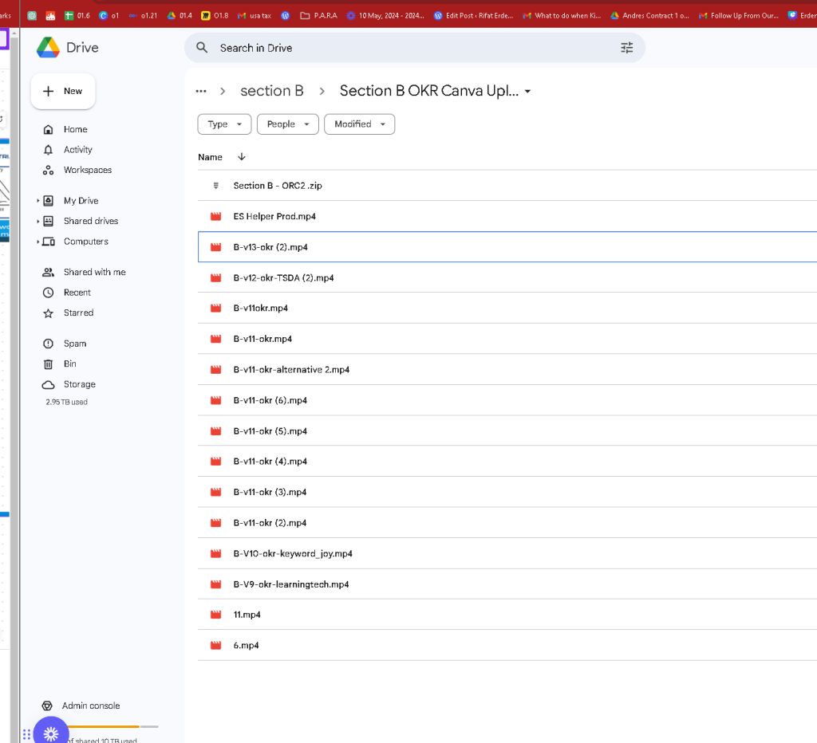Open 'Andres Contract 1 o...' bookmark
The image size is (817, 743).
(649, 16)
